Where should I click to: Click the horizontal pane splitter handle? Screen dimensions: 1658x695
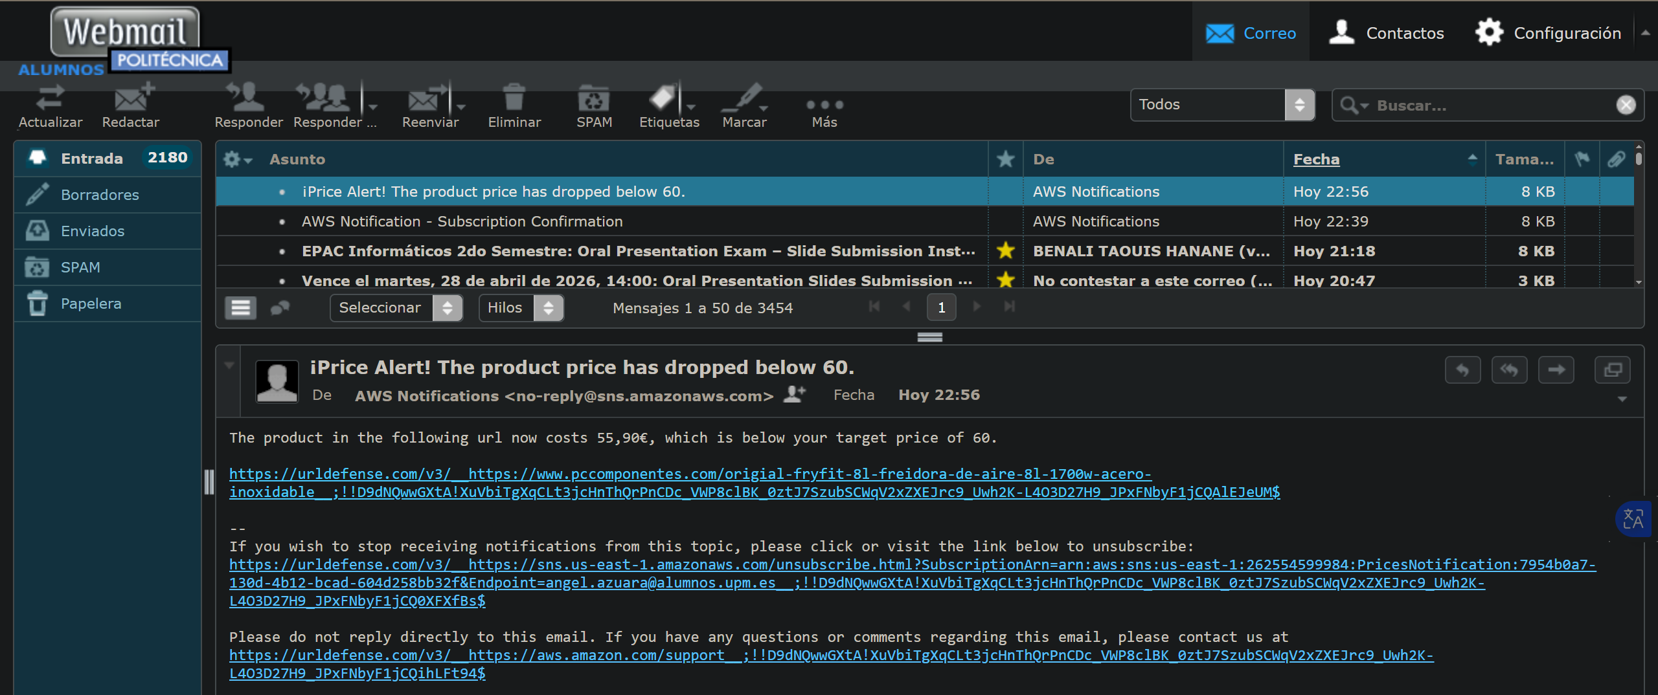click(x=929, y=336)
